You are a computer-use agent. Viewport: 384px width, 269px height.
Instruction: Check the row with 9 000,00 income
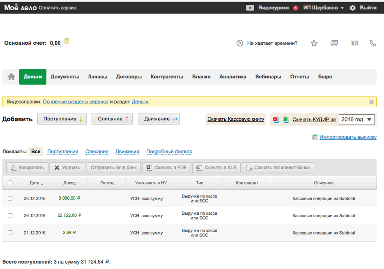(x=10, y=198)
